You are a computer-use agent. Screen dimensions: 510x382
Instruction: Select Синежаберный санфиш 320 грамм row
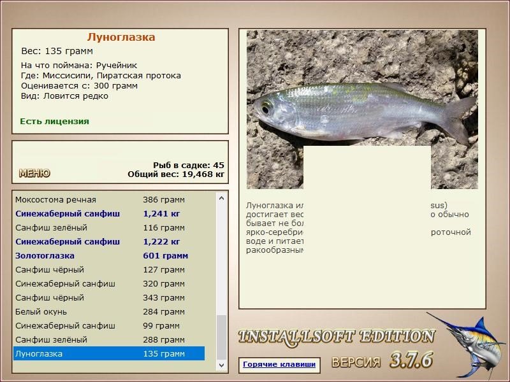(x=109, y=283)
